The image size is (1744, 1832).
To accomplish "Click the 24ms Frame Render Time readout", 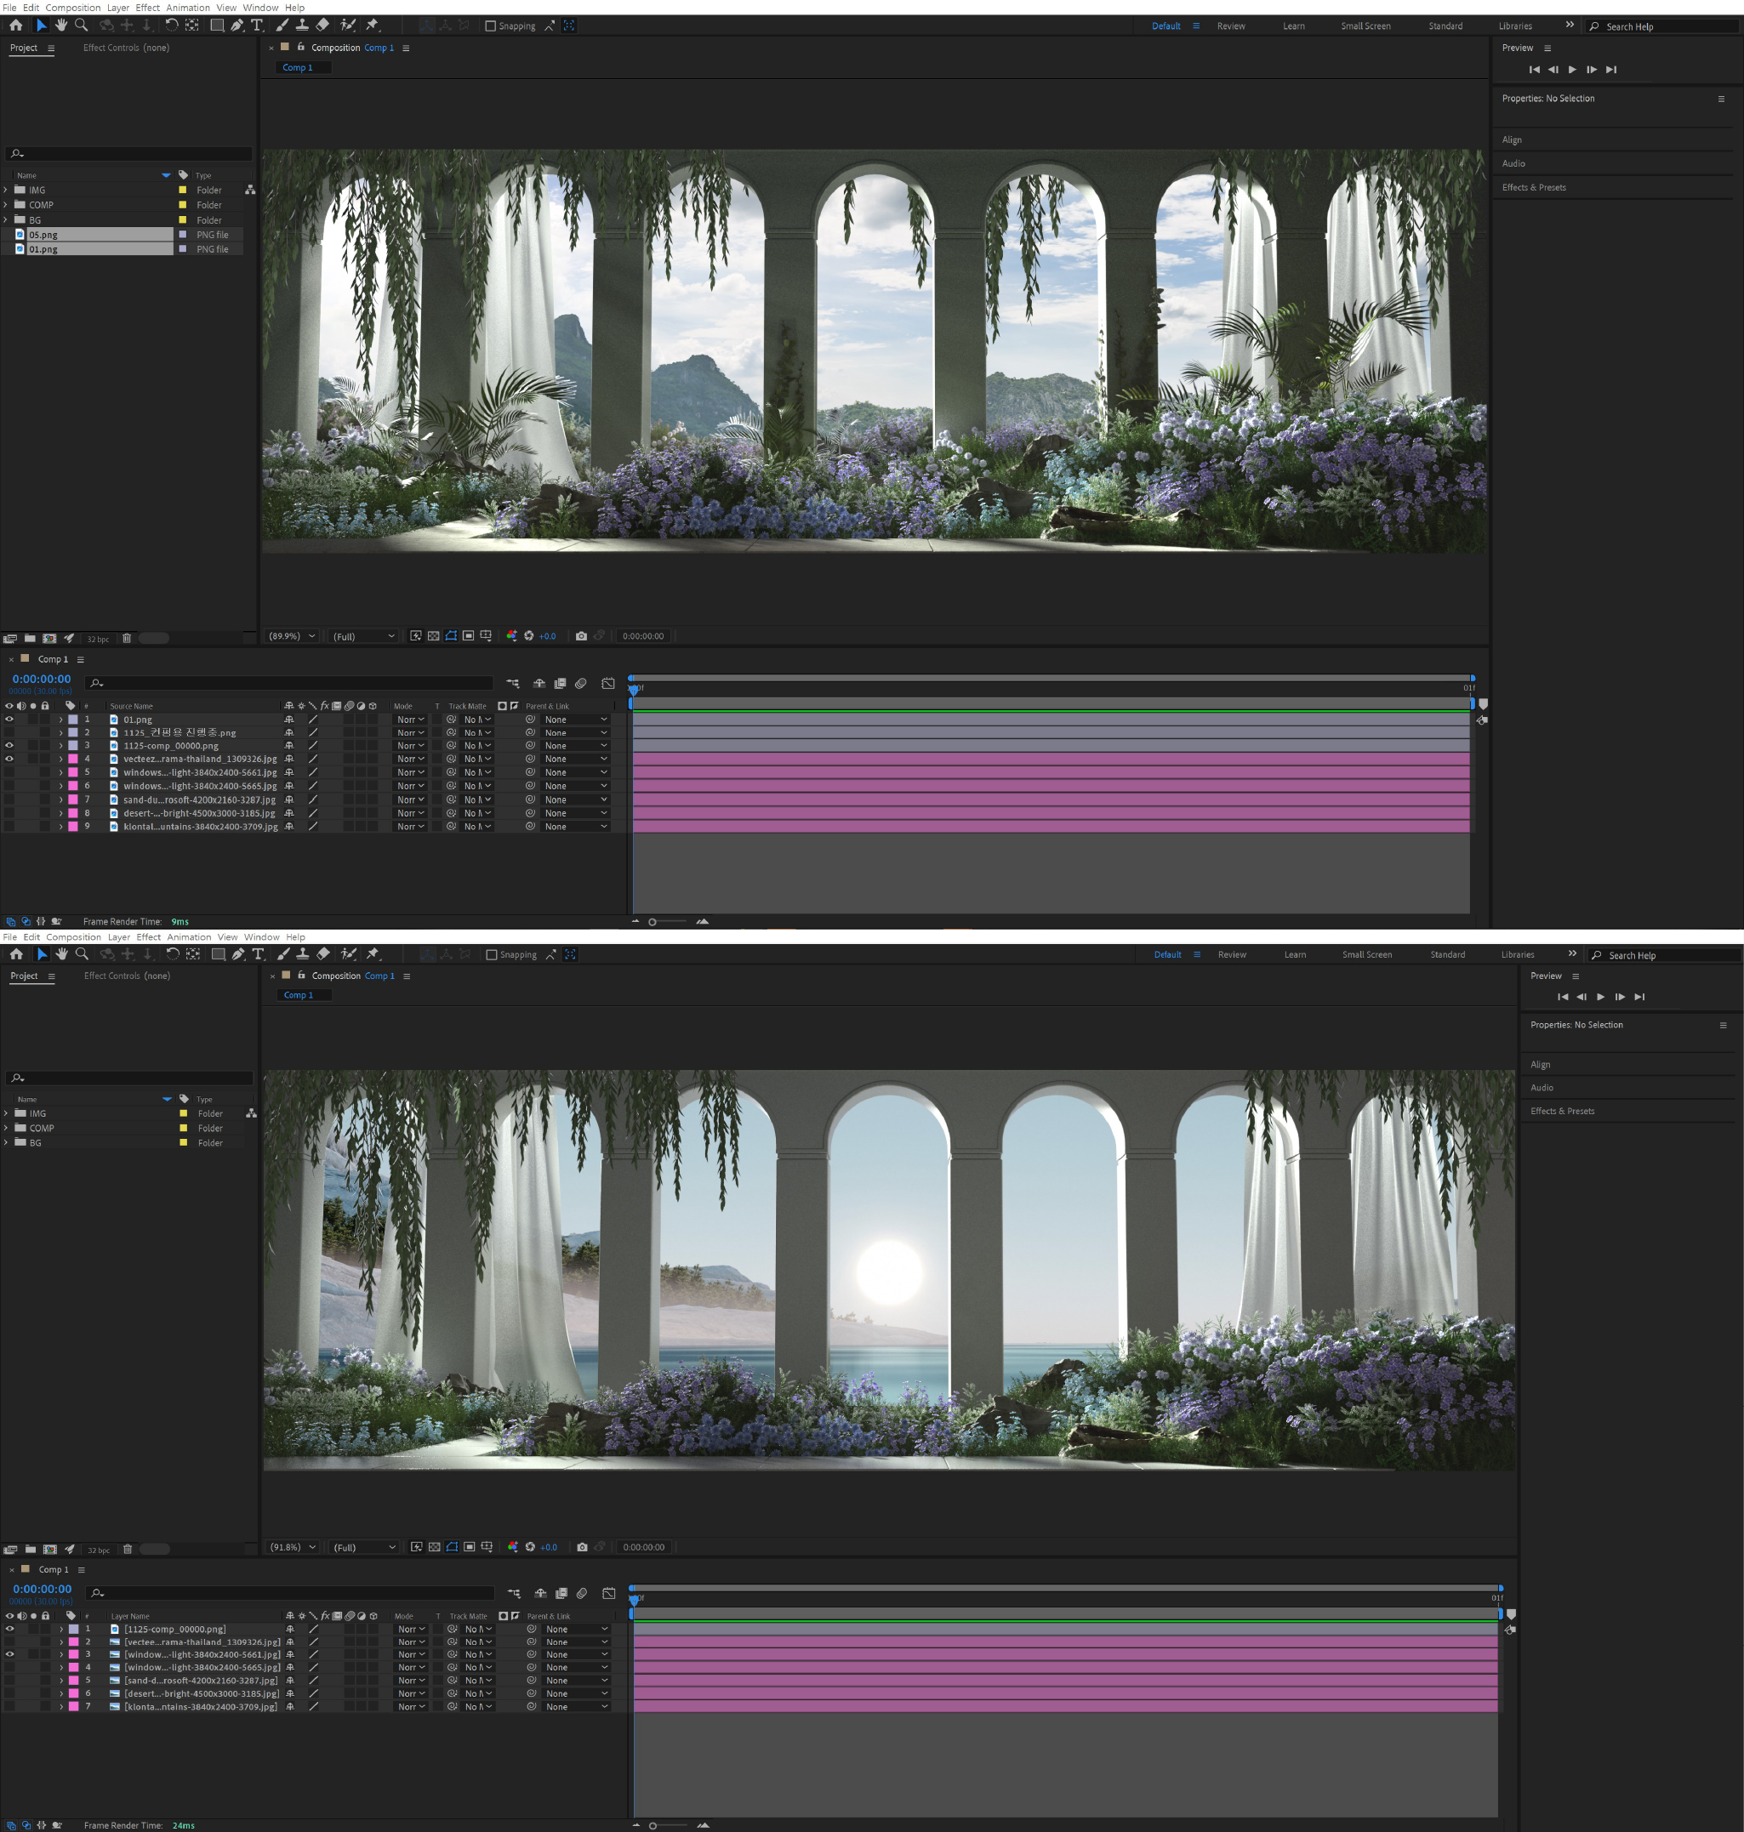I will pos(183,1825).
